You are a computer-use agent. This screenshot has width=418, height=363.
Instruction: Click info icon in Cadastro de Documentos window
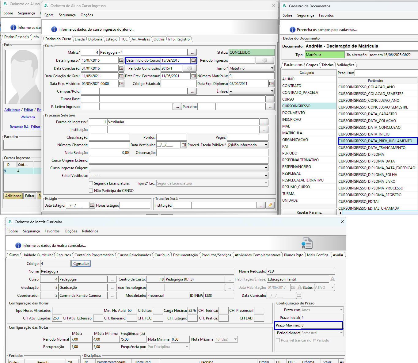click(292, 30)
